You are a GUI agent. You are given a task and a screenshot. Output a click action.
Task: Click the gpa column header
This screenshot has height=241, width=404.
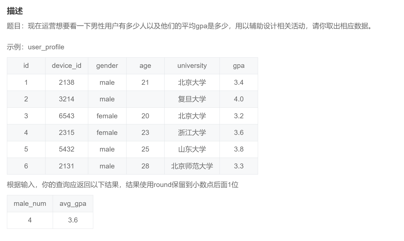pyautogui.click(x=239, y=66)
